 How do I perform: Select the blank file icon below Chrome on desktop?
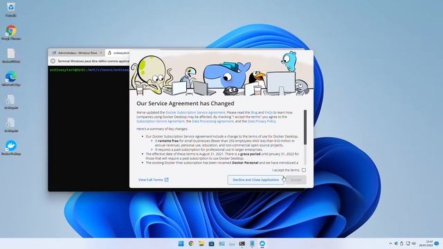pos(11,55)
